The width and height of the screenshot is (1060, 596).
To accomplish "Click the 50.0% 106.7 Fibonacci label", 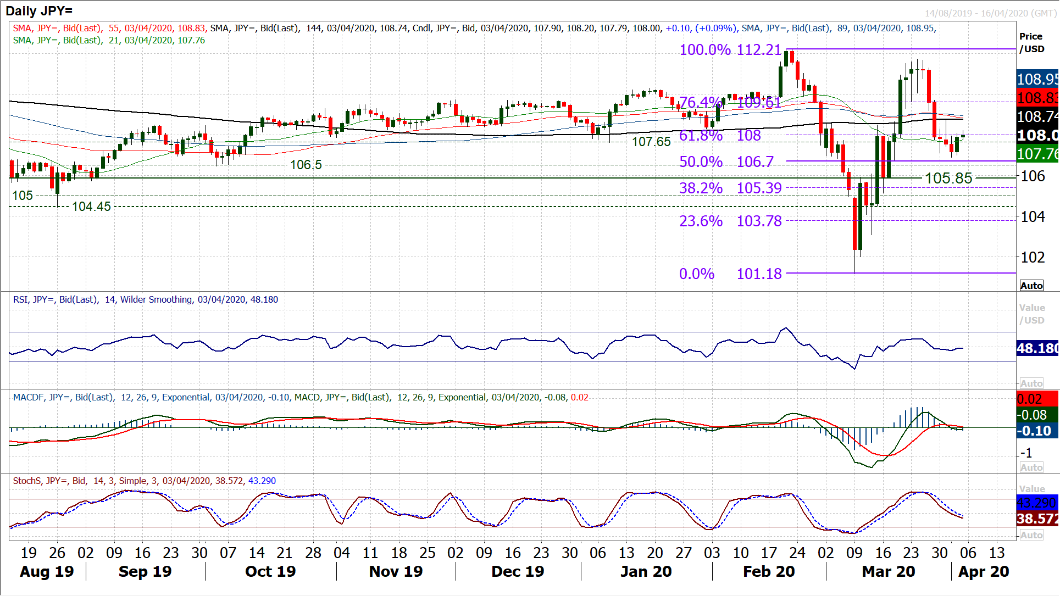I will (726, 161).
